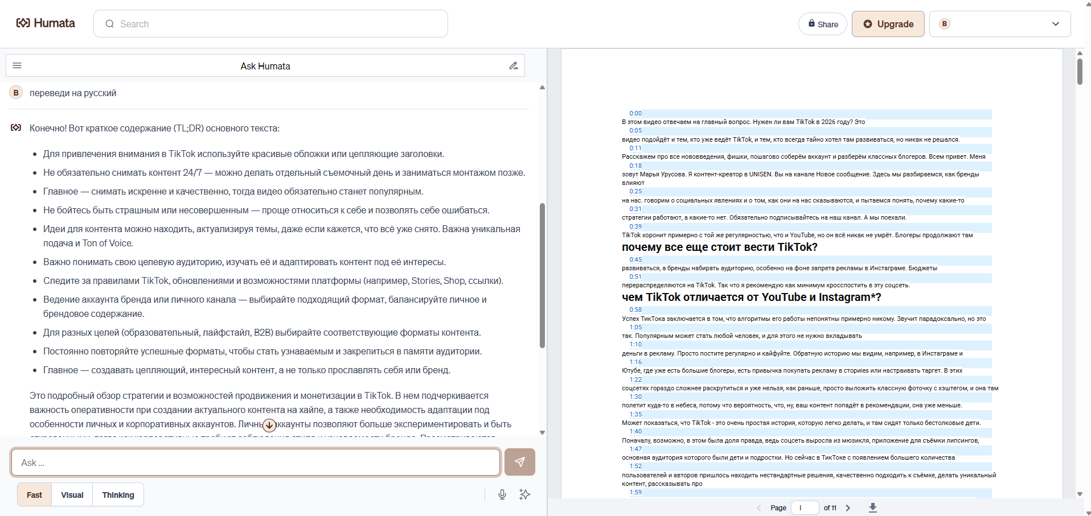Image resolution: width=1091 pixels, height=516 pixels.
Task: Go to the previous document page
Action: point(758,508)
